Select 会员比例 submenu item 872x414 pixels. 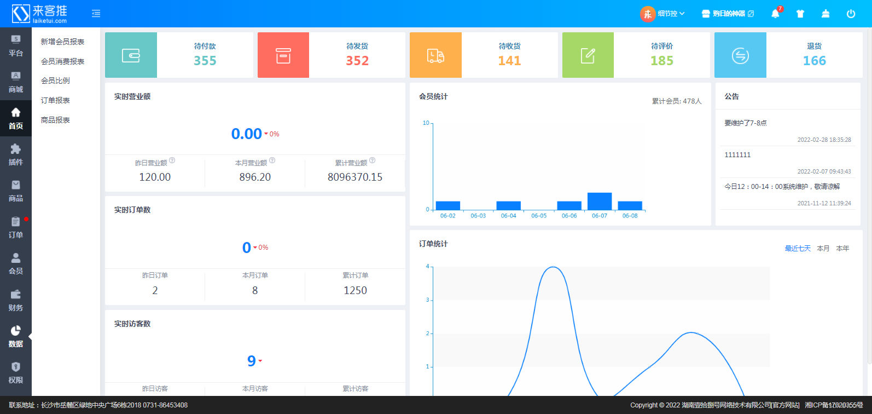55,81
